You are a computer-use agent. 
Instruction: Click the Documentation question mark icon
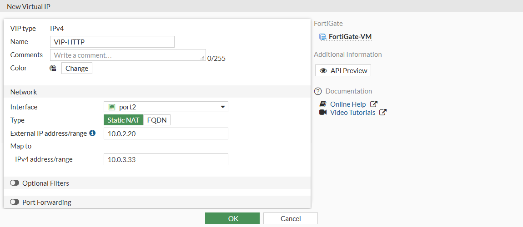[318, 91]
